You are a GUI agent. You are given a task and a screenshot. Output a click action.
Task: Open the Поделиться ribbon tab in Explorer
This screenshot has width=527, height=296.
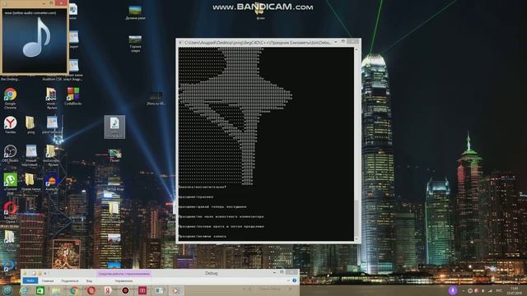tap(70, 281)
